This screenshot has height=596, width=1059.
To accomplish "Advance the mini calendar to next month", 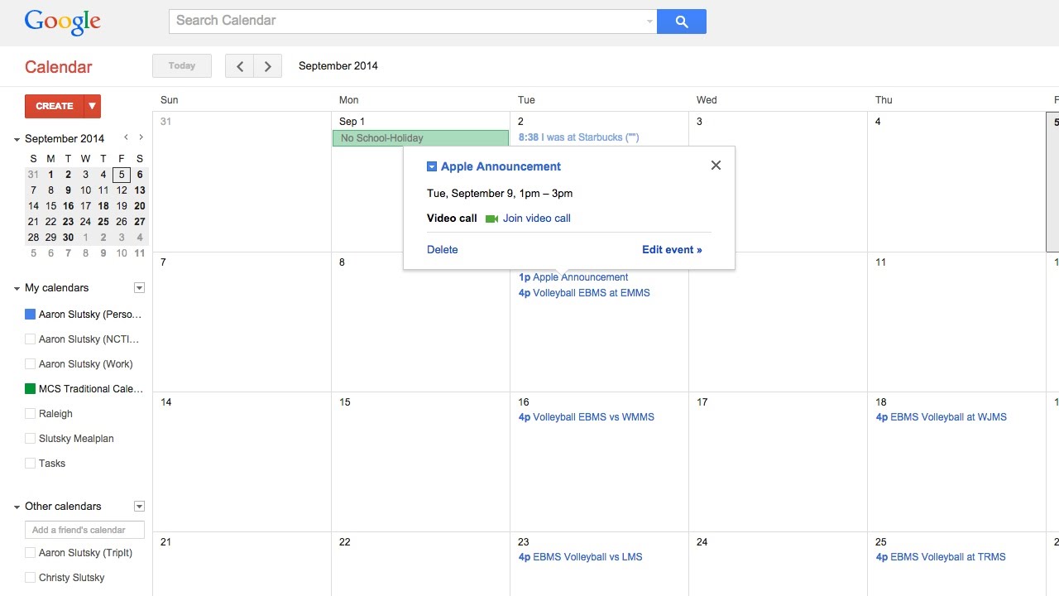I will point(141,137).
